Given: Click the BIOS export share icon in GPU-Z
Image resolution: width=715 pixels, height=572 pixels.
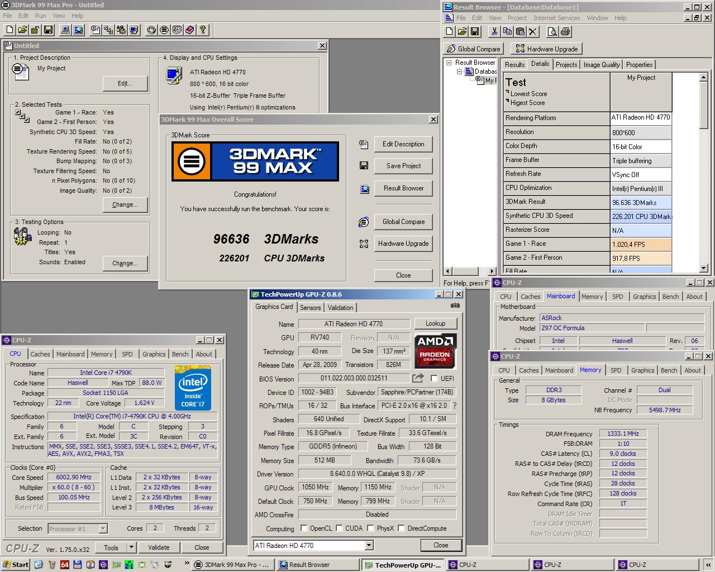Looking at the screenshot, I should 418,378.
